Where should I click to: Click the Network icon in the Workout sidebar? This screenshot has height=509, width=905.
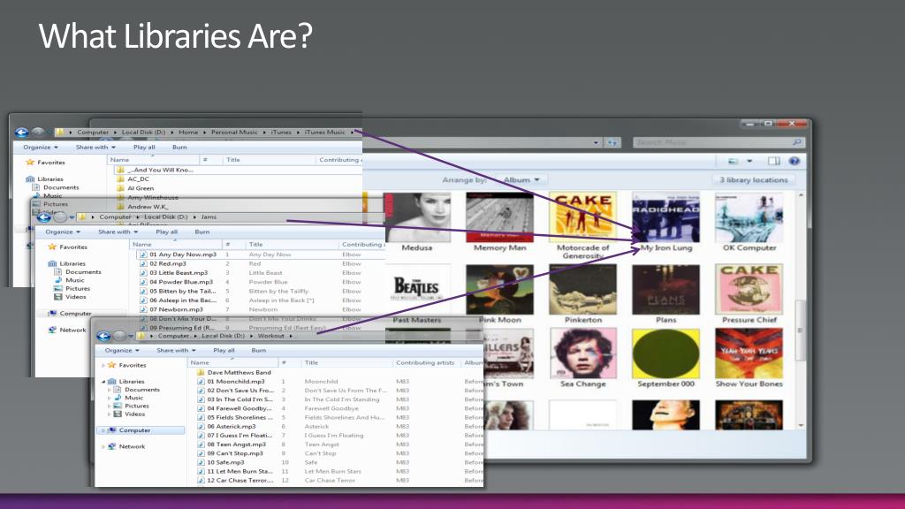pyautogui.click(x=112, y=446)
